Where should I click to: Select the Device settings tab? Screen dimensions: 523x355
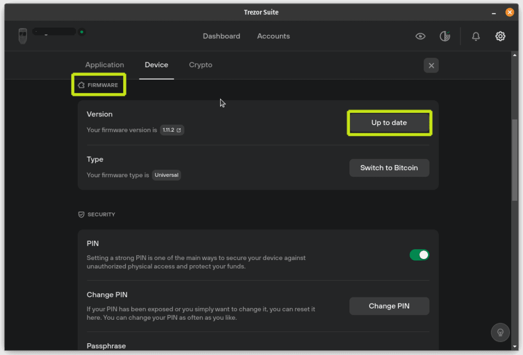tap(156, 65)
